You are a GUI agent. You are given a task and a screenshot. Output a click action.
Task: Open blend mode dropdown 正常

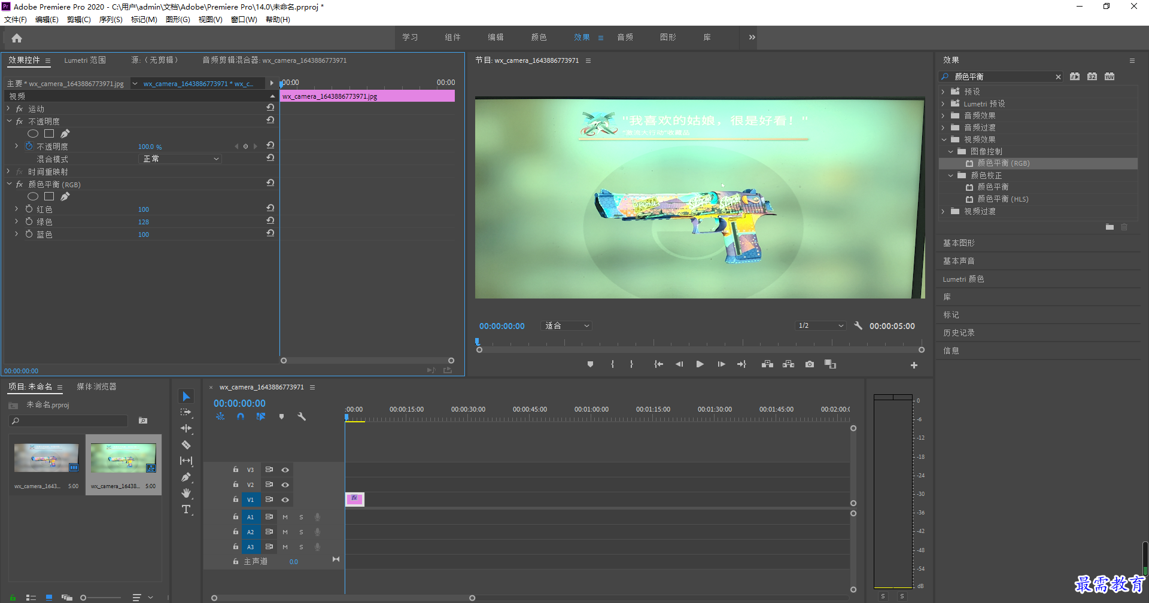(x=180, y=159)
